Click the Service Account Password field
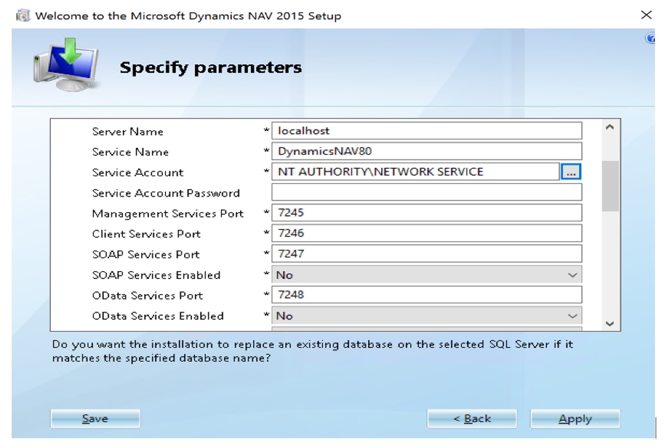This screenshot has width=669, height=448. point(427,192)
